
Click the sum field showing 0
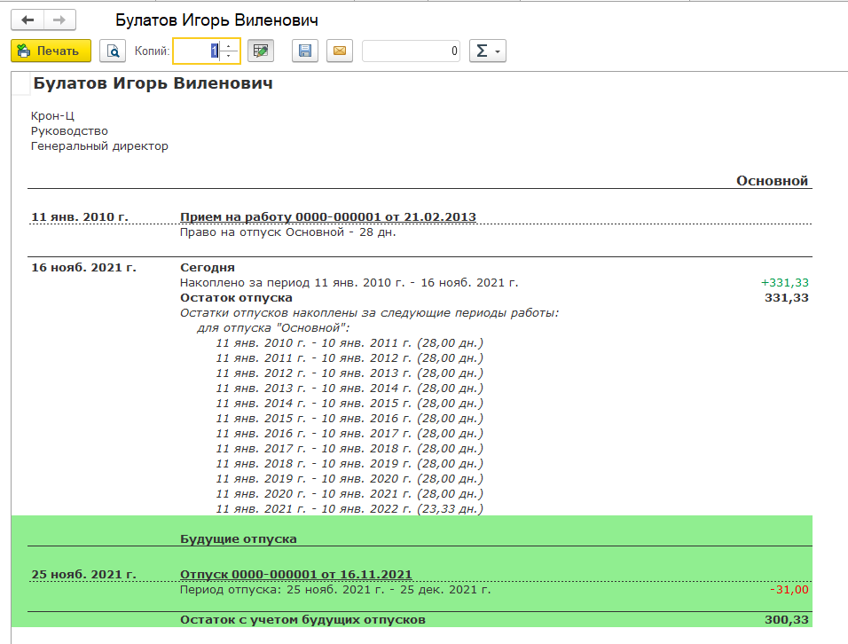411,51
